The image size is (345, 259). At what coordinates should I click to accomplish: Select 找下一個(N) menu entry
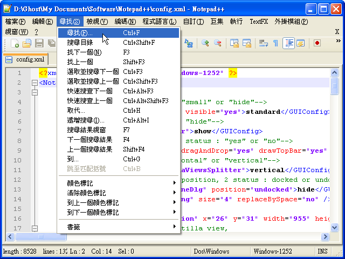click(x=119, y=52)
